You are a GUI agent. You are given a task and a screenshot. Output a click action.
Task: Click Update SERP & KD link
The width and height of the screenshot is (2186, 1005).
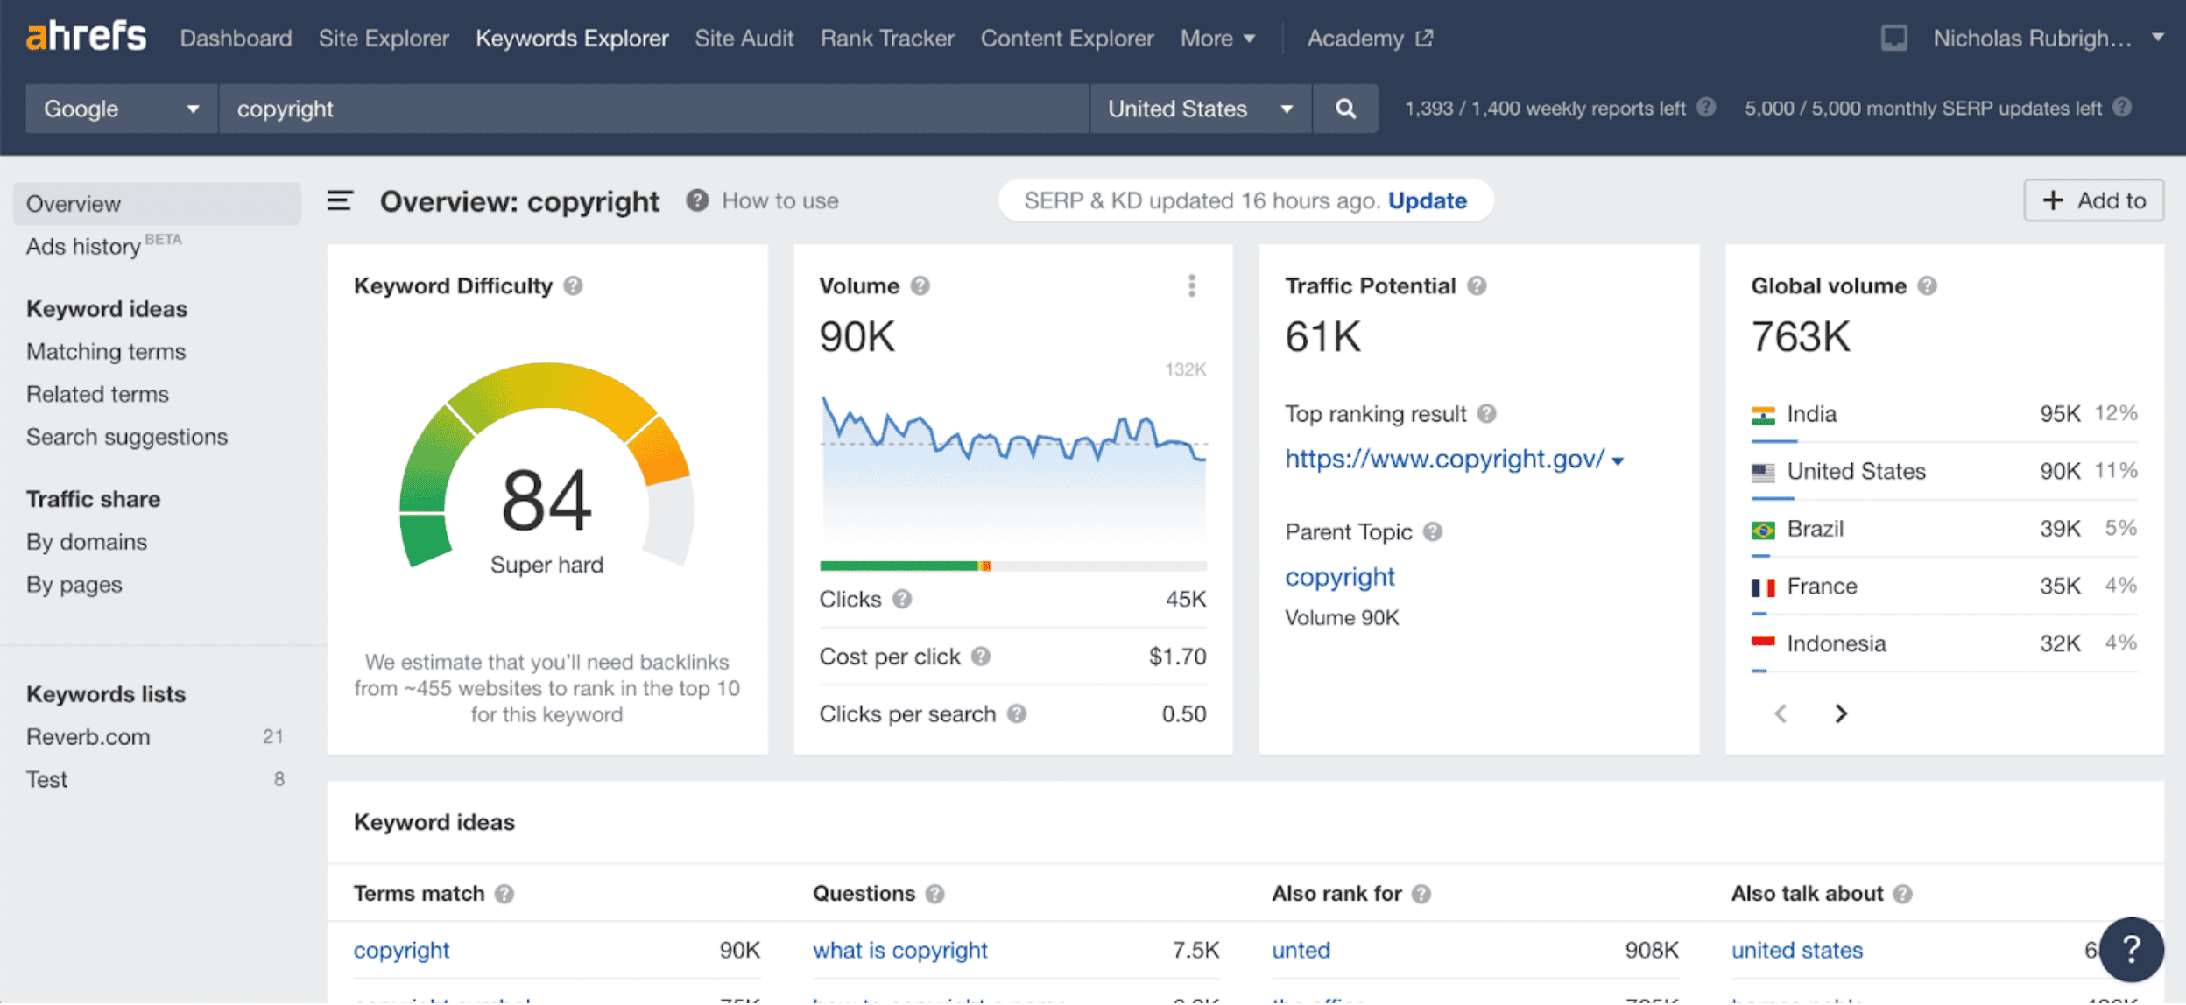point(1427,200)
